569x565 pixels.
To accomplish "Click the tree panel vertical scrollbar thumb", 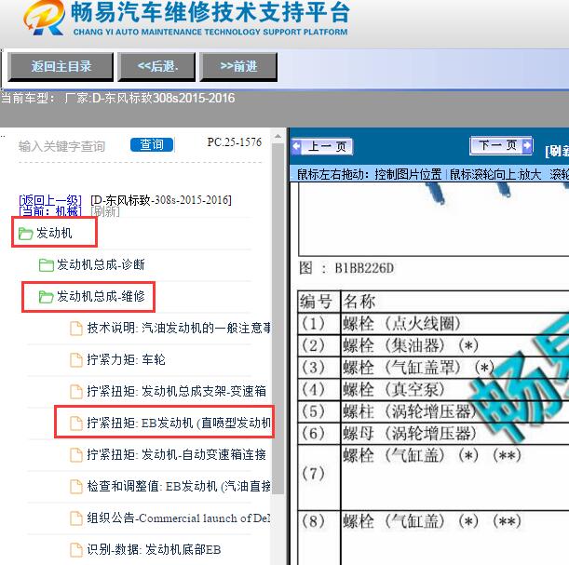I will (278, 318).
